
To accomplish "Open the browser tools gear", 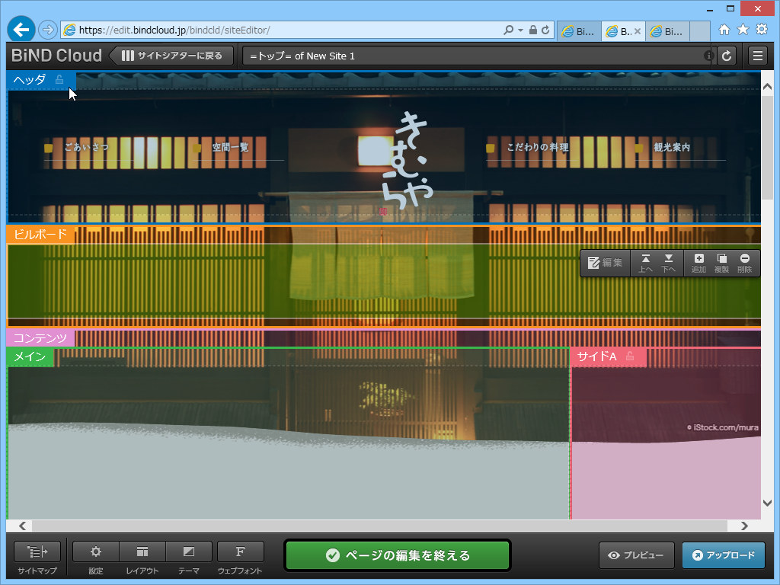I will tap(762, 30).
